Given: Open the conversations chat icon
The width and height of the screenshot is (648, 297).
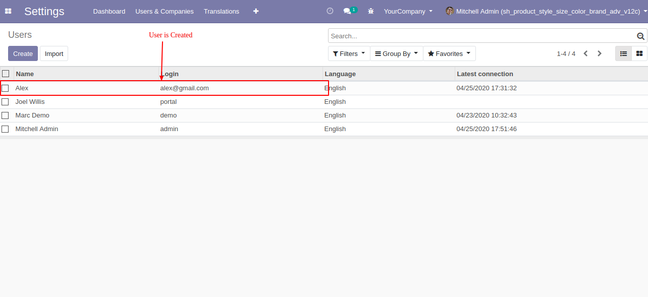Looking at the screenshot, I should point(347,11).
